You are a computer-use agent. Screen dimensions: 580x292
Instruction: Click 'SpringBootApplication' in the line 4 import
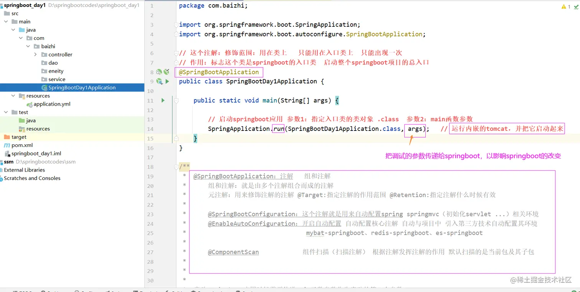click(384, 34)
